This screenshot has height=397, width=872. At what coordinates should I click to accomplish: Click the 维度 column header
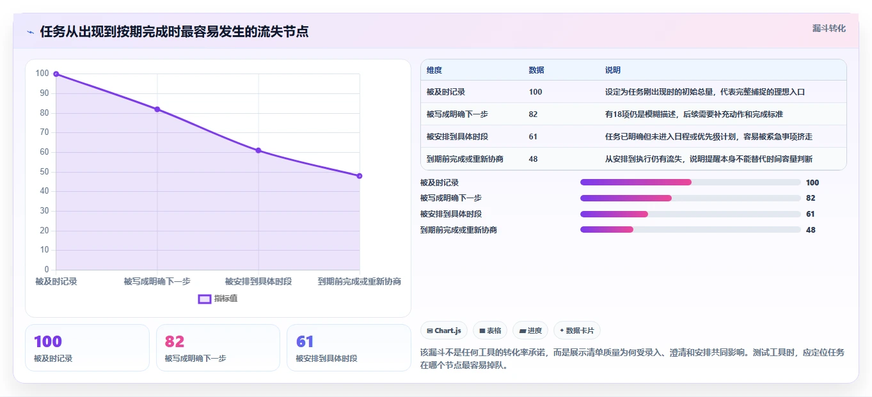click(x=434, y=70)
